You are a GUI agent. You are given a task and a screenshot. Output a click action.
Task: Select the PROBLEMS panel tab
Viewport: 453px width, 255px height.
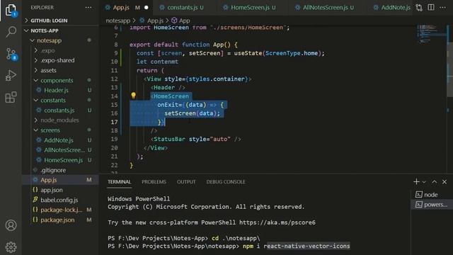coord(154,182)
